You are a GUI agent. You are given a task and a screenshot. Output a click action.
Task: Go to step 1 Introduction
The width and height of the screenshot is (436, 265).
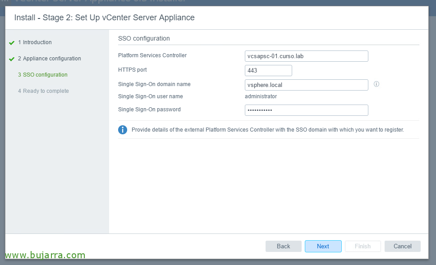click(35, 42)
